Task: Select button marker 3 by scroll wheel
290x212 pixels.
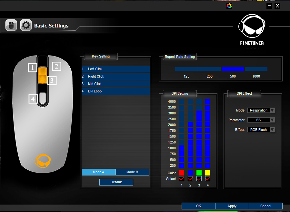Action: click(52, 80)
